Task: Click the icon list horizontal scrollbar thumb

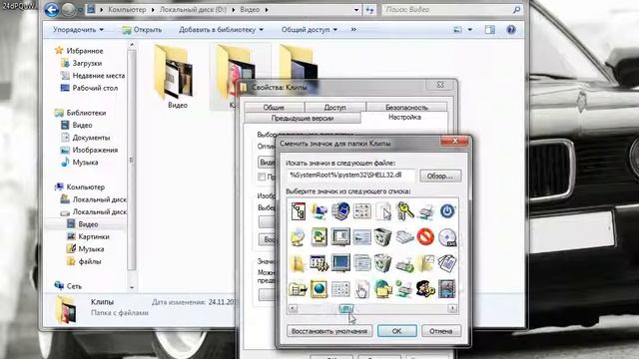Action: coord(346,308)
